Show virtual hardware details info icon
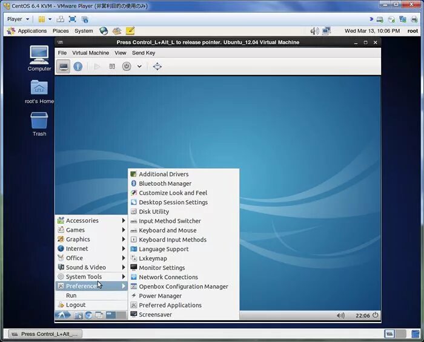 click(x=78, y=67)
